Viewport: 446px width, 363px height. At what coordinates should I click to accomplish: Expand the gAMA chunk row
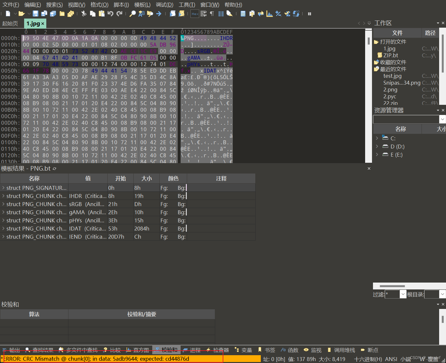pyautogui.click(x=3, y=212)
